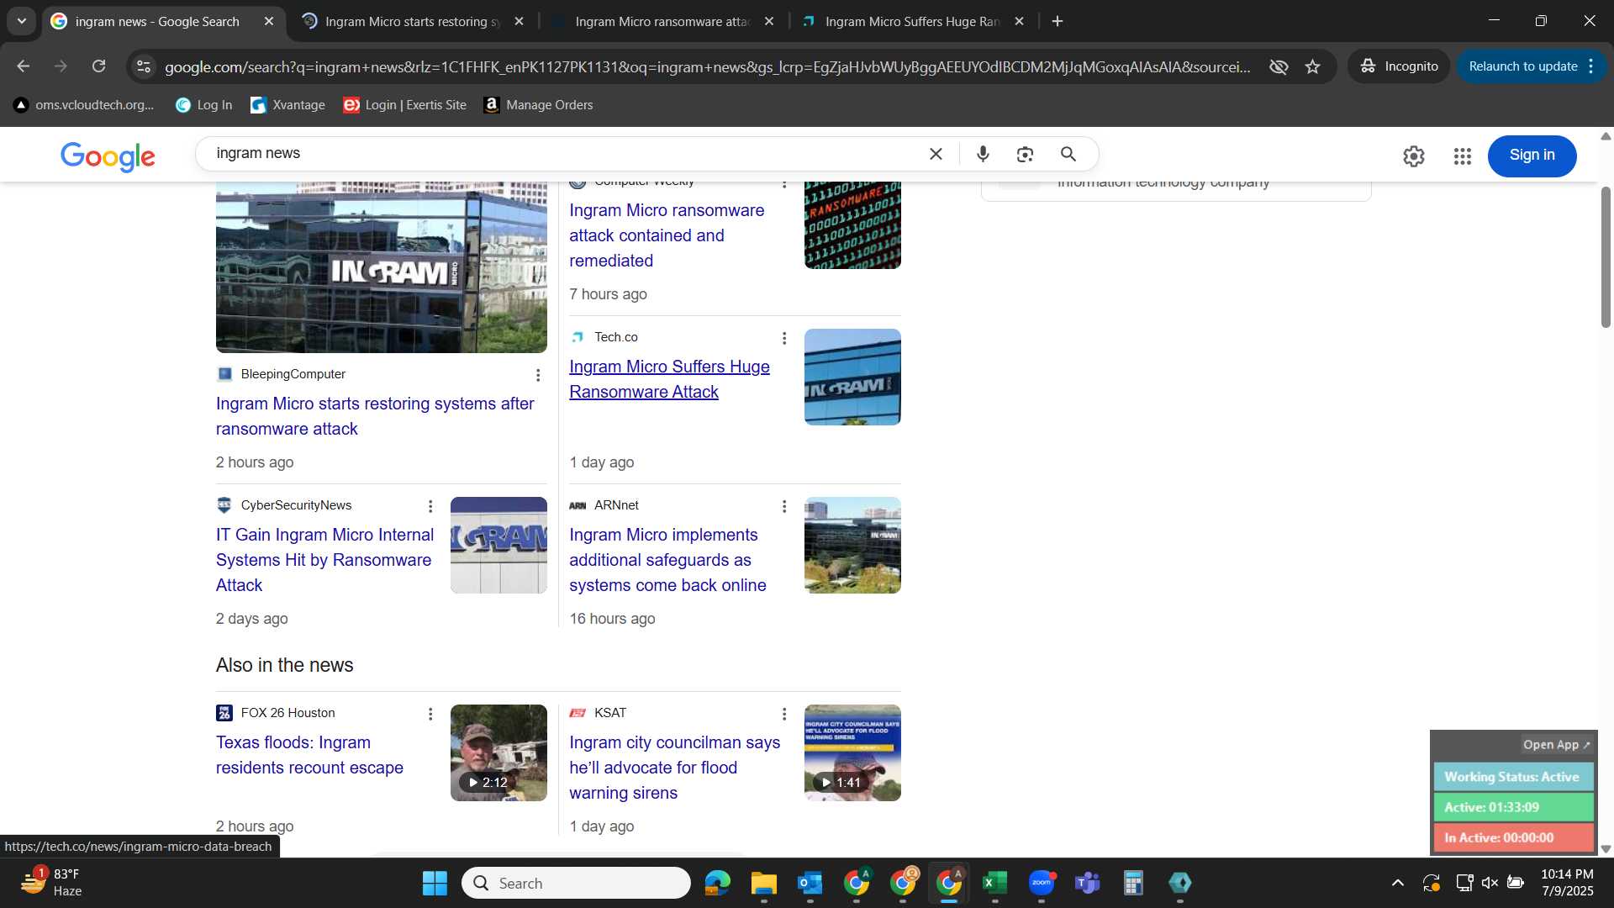
Task: Open Ingram Micro Suffers Huge Ransomware Attack link
Action: 669,379
